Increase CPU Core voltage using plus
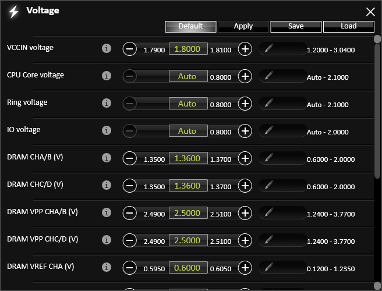This screenshot has width=382, height=291. point(245,76)
